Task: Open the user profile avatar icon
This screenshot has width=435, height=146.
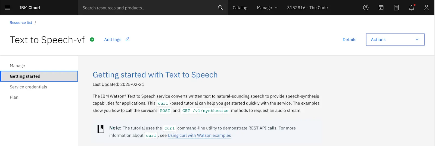Action: click(x=427, y=8)
